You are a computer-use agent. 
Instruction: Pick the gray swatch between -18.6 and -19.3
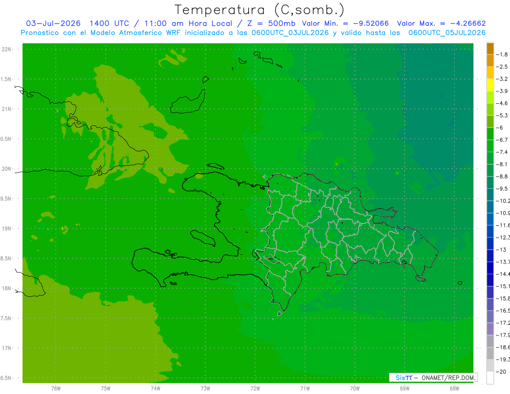pos(490,353)
